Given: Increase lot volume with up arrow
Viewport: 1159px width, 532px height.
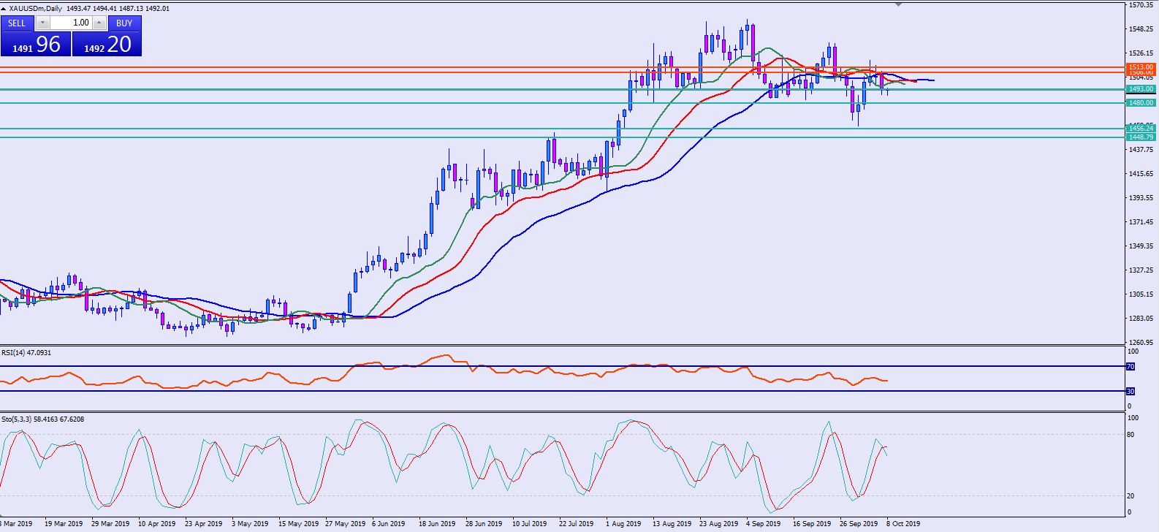Looking at the screenshot, I should point(99,23).
